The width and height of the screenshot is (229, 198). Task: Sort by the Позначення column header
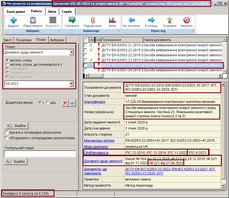coord(122,40)
